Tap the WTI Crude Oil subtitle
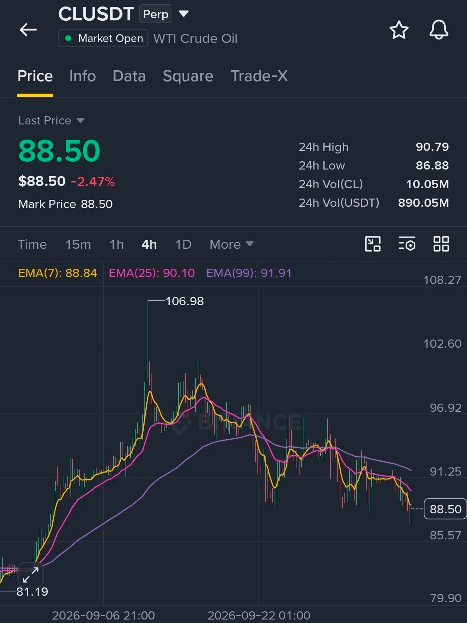Viewport: 467px width, 623px height. pos(195,39)
